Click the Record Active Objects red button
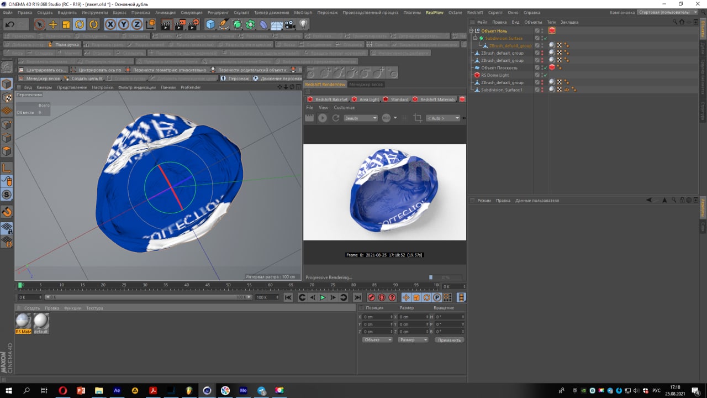The image size is (707, 398). [372, 297]
